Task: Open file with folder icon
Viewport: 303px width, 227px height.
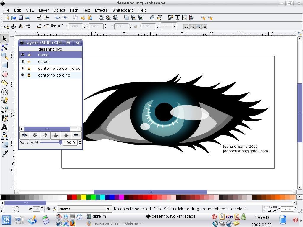Action: click(14, 17)
